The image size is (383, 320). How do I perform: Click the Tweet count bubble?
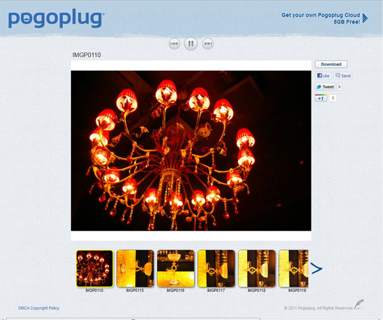[340, 87]
